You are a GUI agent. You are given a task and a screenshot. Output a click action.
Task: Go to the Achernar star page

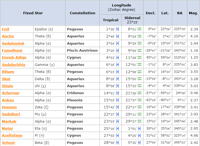coord(11,93)
